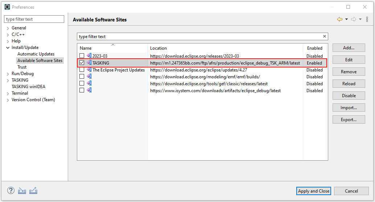Check the isystem.com site checkbox
Viewport: 375px width, 202px height.
click(x=82, y=90)
